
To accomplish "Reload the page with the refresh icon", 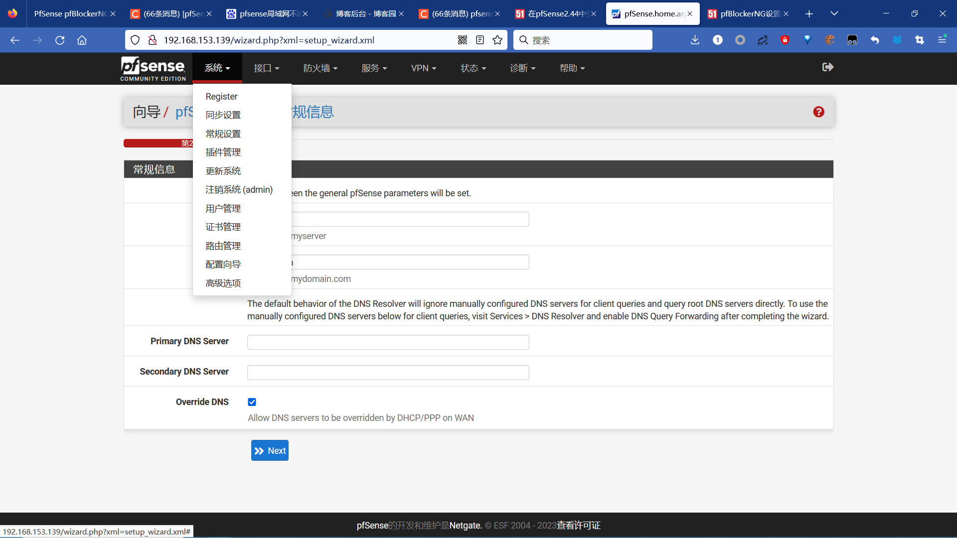I will click(60, 40).
